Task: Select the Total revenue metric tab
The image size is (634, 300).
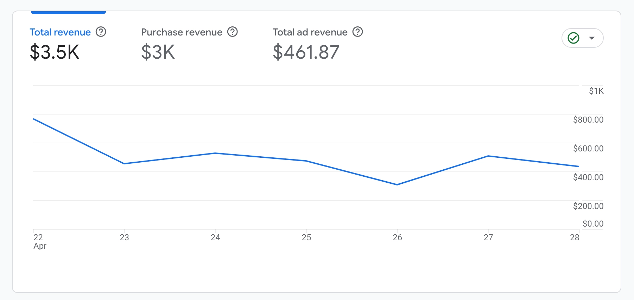Action: pos(60,32)
